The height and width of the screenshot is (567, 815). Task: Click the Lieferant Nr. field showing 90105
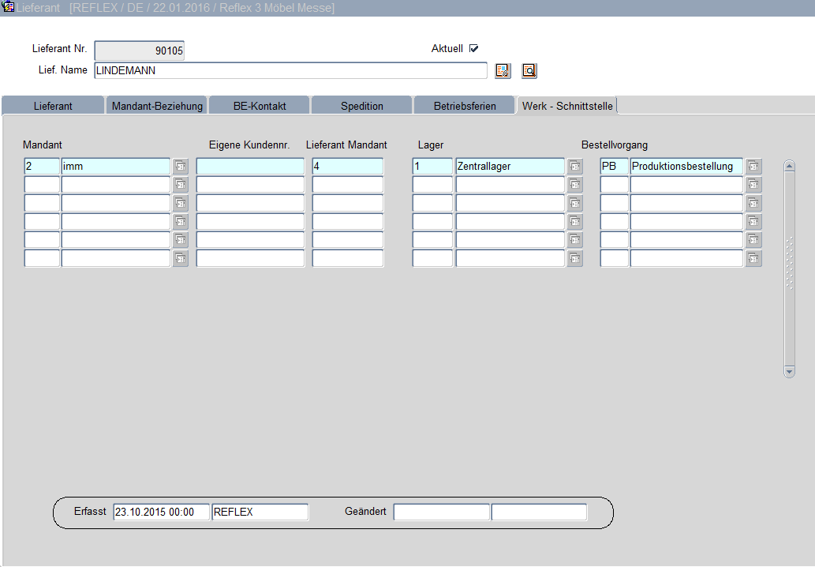point(139,51)
